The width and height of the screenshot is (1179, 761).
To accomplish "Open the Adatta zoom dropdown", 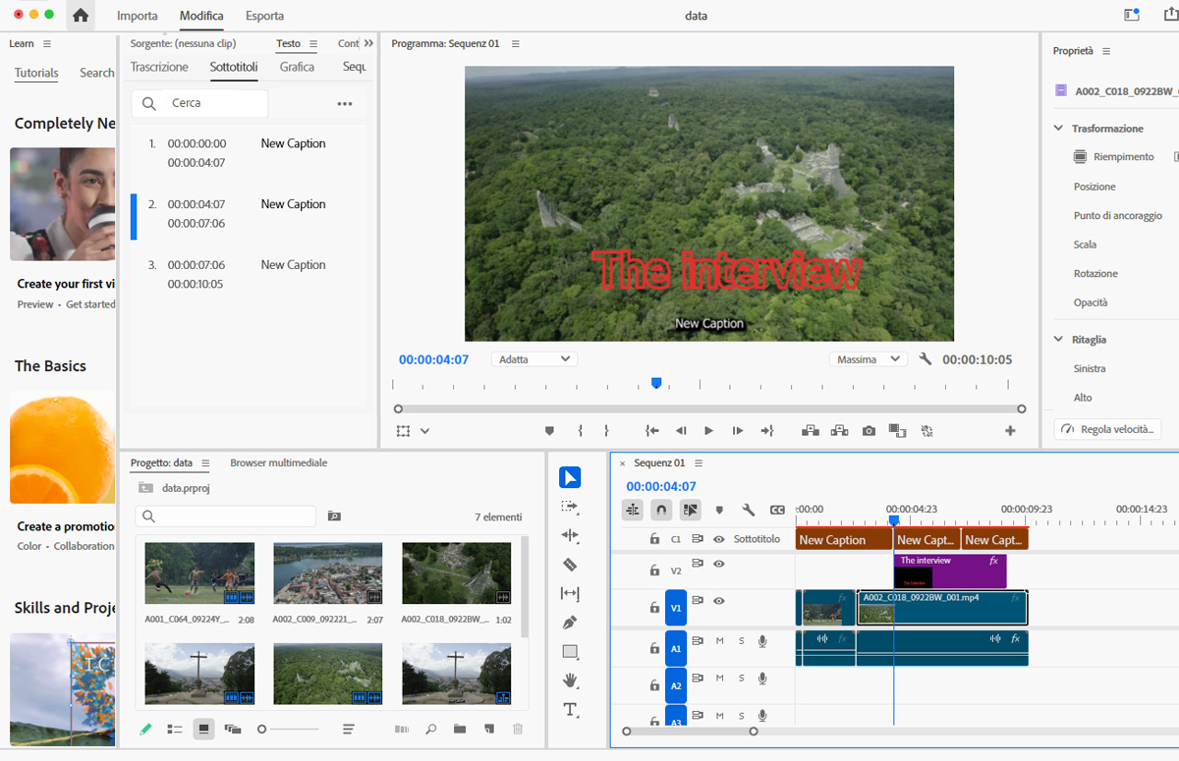I will (534, 359).
